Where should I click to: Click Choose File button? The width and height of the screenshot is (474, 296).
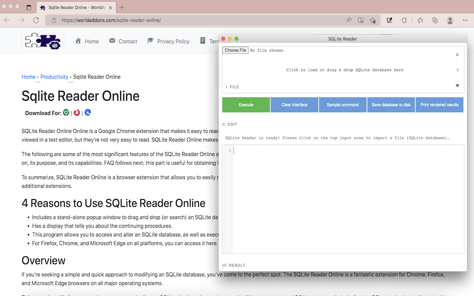pyautogui.click(x=236, y=50)
